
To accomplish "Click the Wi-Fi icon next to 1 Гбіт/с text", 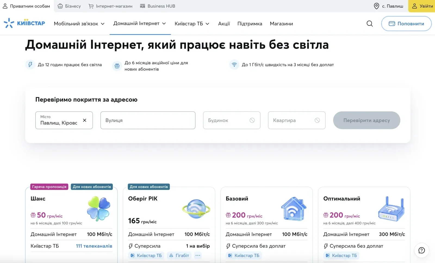I will click(234, 65).
